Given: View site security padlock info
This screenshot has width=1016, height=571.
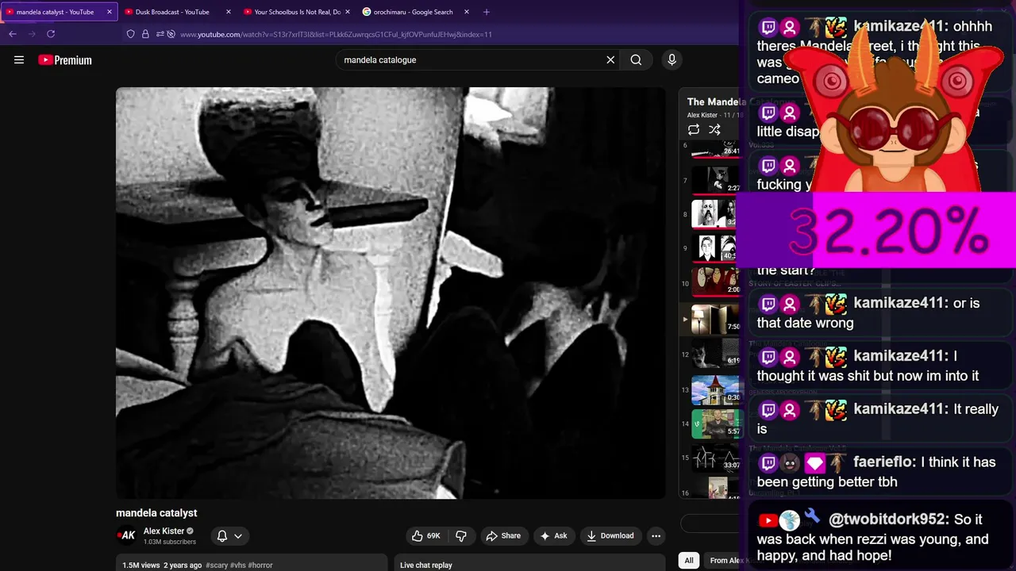Looking at the screenshot, I should point(145,34).
